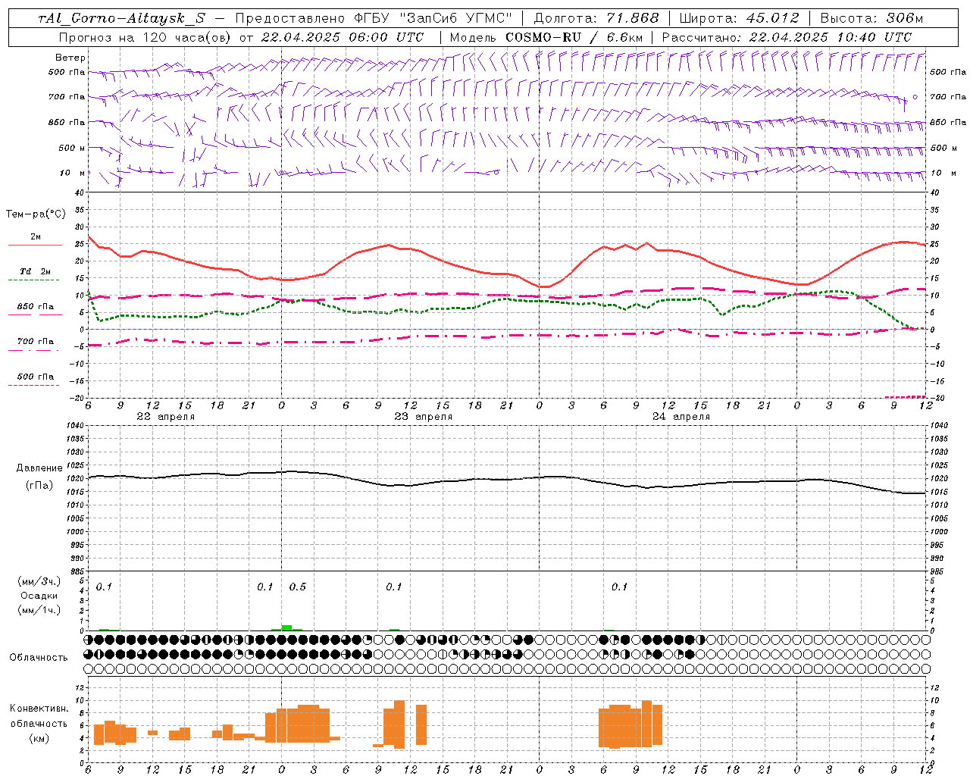The width and height of the screenshot is (970, 776).
Task: Click the Тем-ра(°C) axis title
Action: tap(36, 214)
